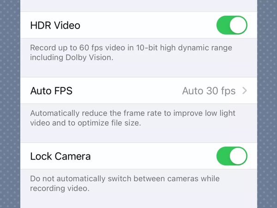Image resolution: width=277 pixels, height=208 pixels.
Task: Select the HDR Video row label
Action: coord(55,25)
